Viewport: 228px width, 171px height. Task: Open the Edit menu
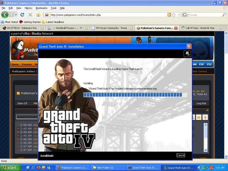pyautogui.click(x=11, y=8)
